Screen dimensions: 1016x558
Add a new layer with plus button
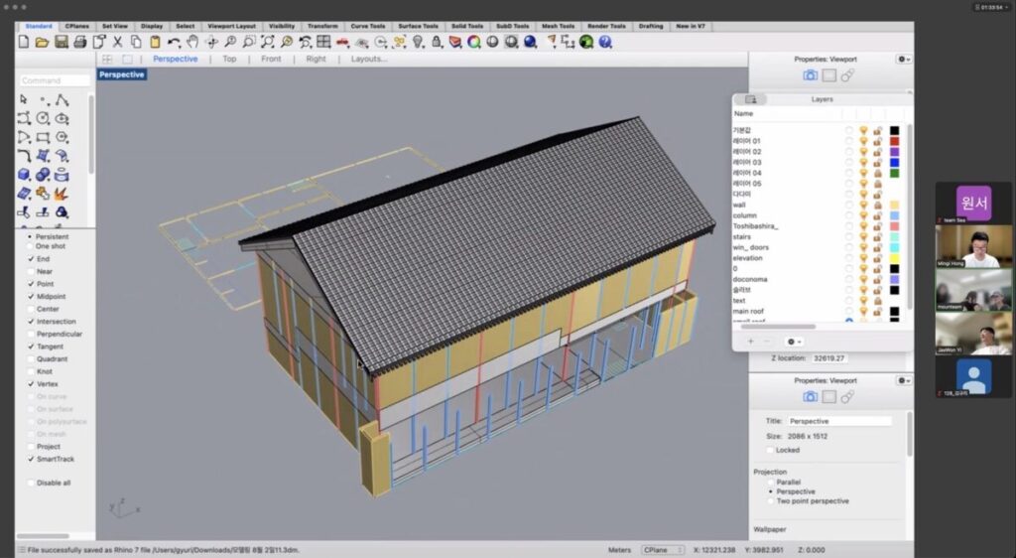[x=751, y=342]
